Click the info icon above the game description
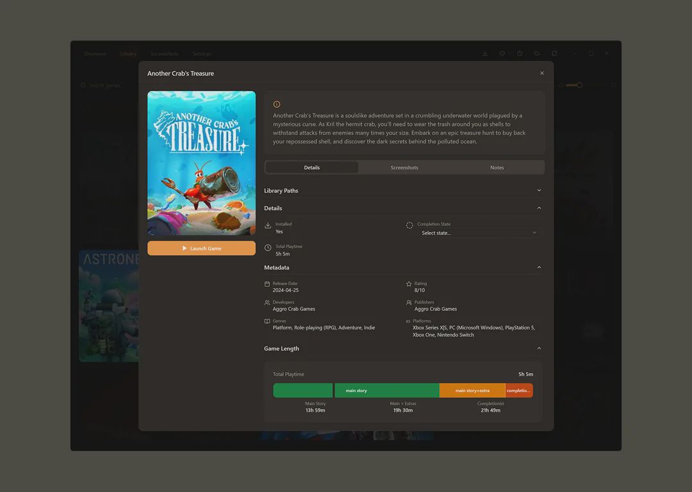Viewport: 692px width, 492px height. pyautogui.click(x=277, y=104)
